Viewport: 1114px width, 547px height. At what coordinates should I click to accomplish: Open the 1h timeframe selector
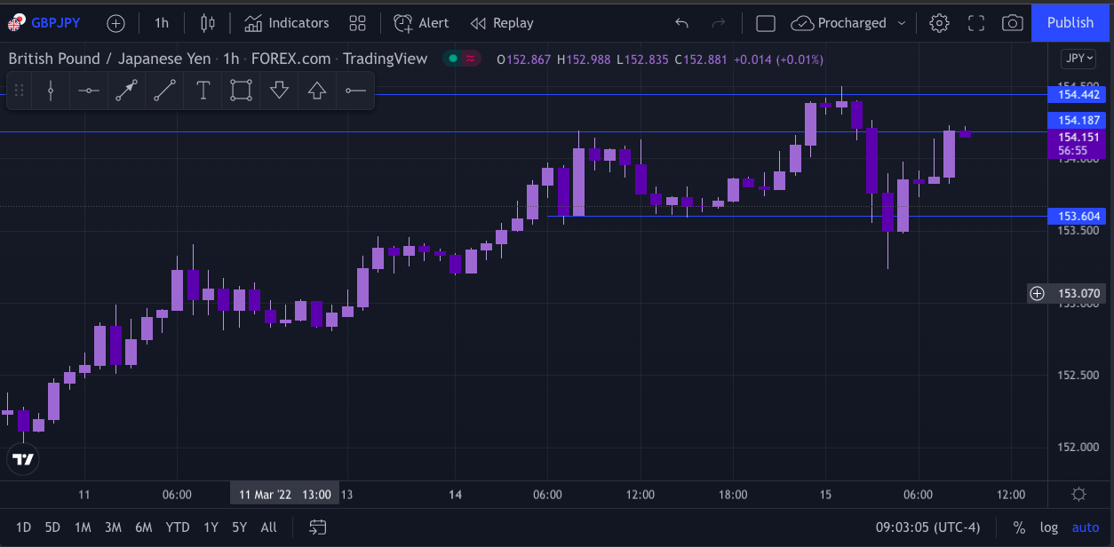(x=161, y=22)
